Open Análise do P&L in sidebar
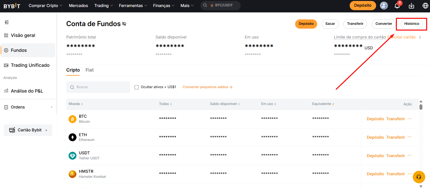 (28, 91)
